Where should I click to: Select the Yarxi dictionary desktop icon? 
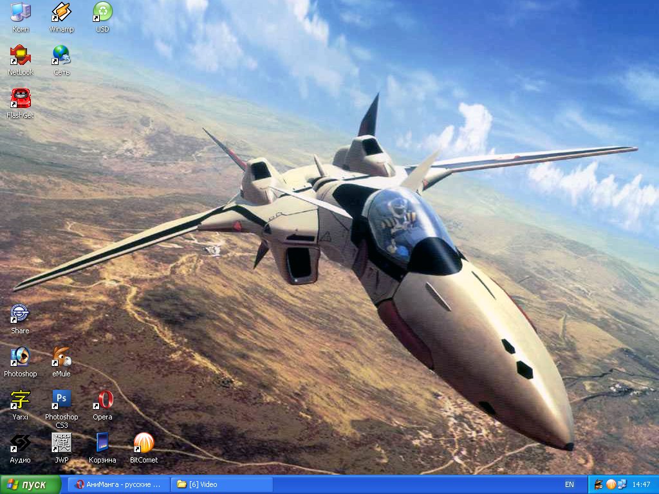tap(20, 400)
